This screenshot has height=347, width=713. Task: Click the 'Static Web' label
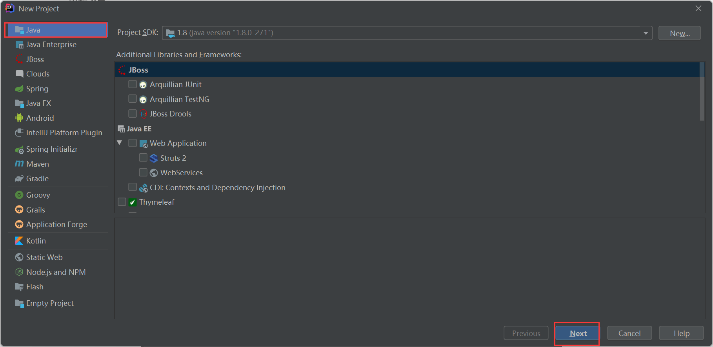click(44, 257)
